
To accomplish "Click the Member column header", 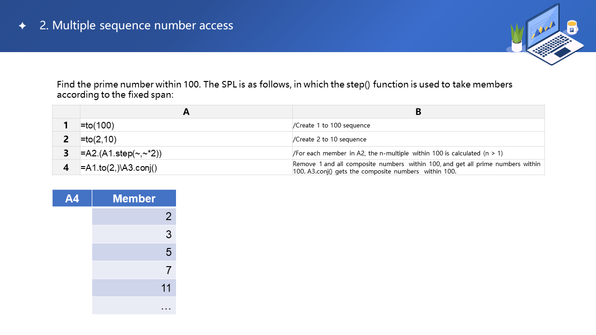I will 134,199.
